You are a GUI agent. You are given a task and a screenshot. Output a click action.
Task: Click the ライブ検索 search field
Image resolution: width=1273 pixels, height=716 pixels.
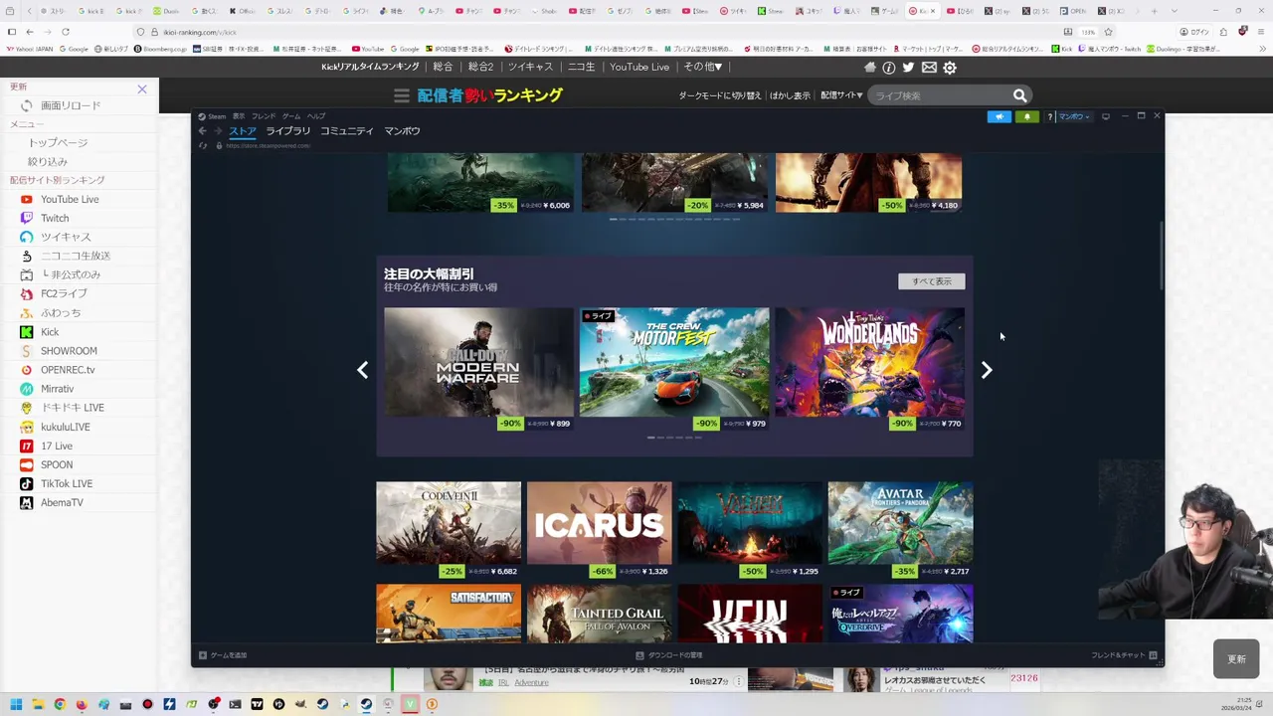coord(939,95)
